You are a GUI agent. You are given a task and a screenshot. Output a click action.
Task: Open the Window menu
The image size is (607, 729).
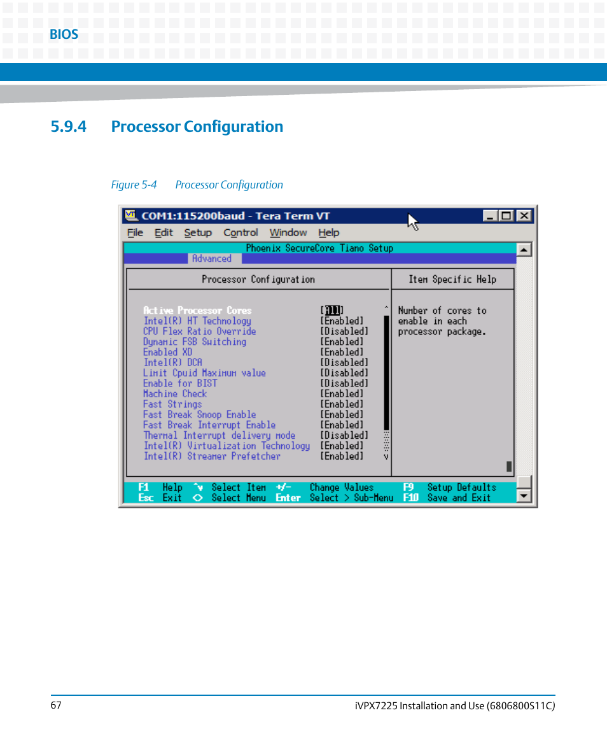288,232
